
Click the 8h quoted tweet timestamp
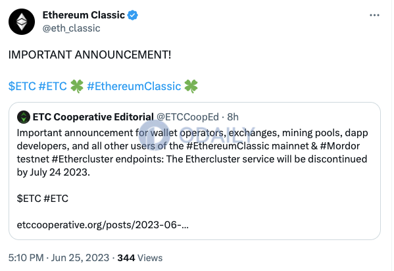click(233, 117)
